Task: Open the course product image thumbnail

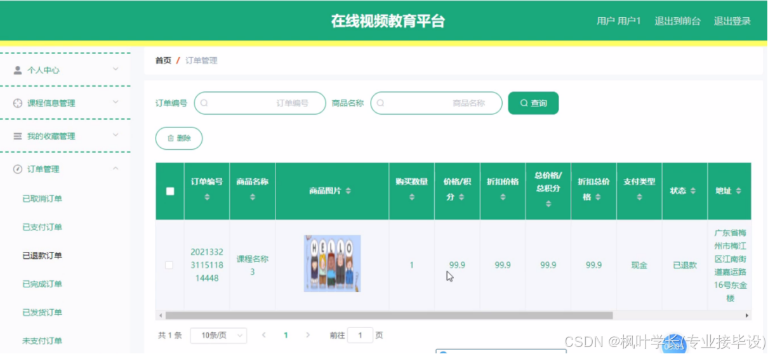Action: (332, 263)
